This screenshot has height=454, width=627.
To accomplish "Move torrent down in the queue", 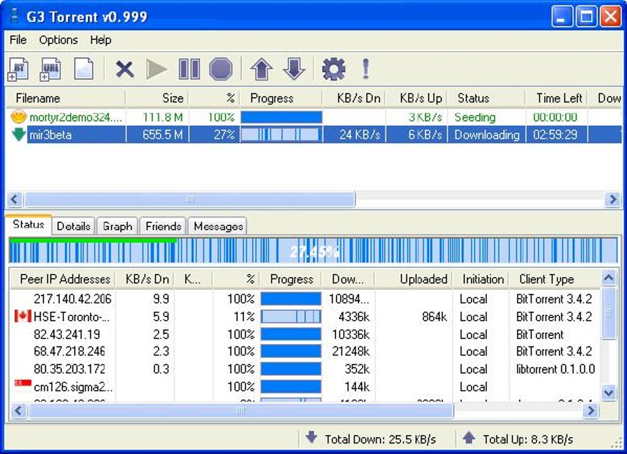I will pos(294,69).
